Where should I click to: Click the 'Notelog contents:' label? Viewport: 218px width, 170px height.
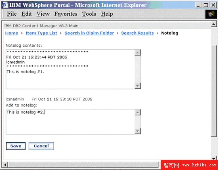(24, 46)
